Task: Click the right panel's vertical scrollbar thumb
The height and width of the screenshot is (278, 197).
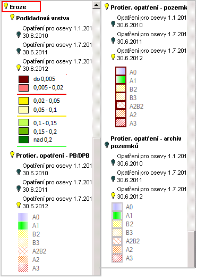Action: [x=191, y=249]
